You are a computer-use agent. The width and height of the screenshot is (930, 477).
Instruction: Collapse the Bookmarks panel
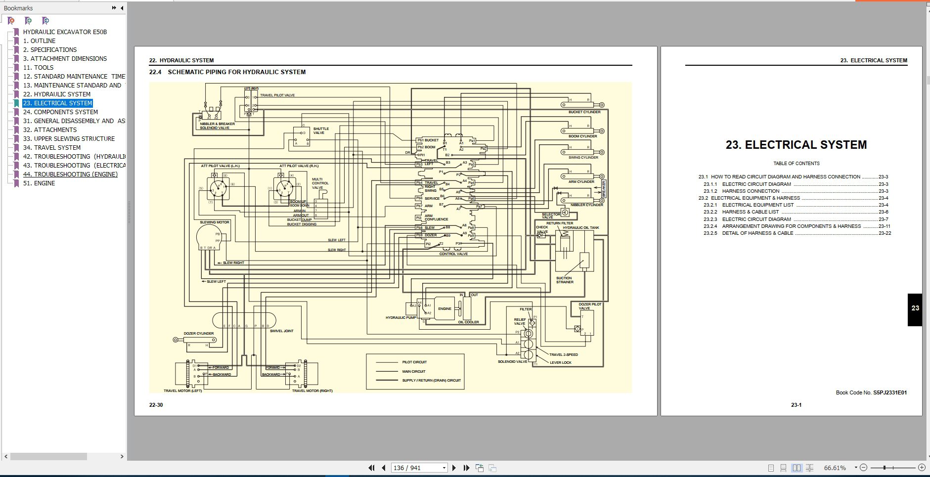122,8
